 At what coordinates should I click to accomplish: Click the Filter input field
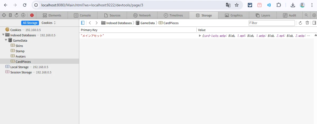click(x=272, y=23)
